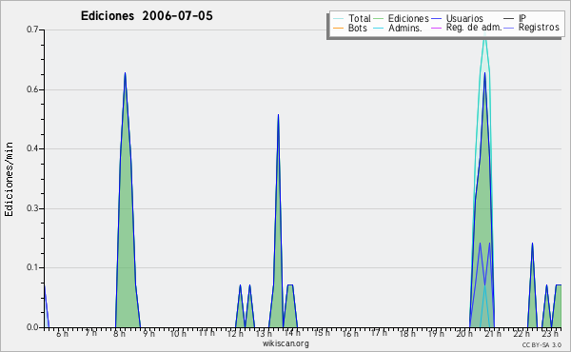
Task: Click the Reg. de adm. magenta line
Action: tap(436, 28)
